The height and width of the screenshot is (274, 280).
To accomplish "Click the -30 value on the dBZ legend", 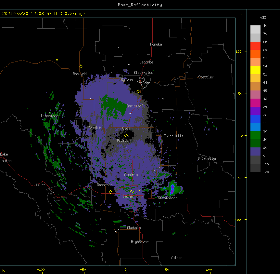I will (x=266, y=172).
